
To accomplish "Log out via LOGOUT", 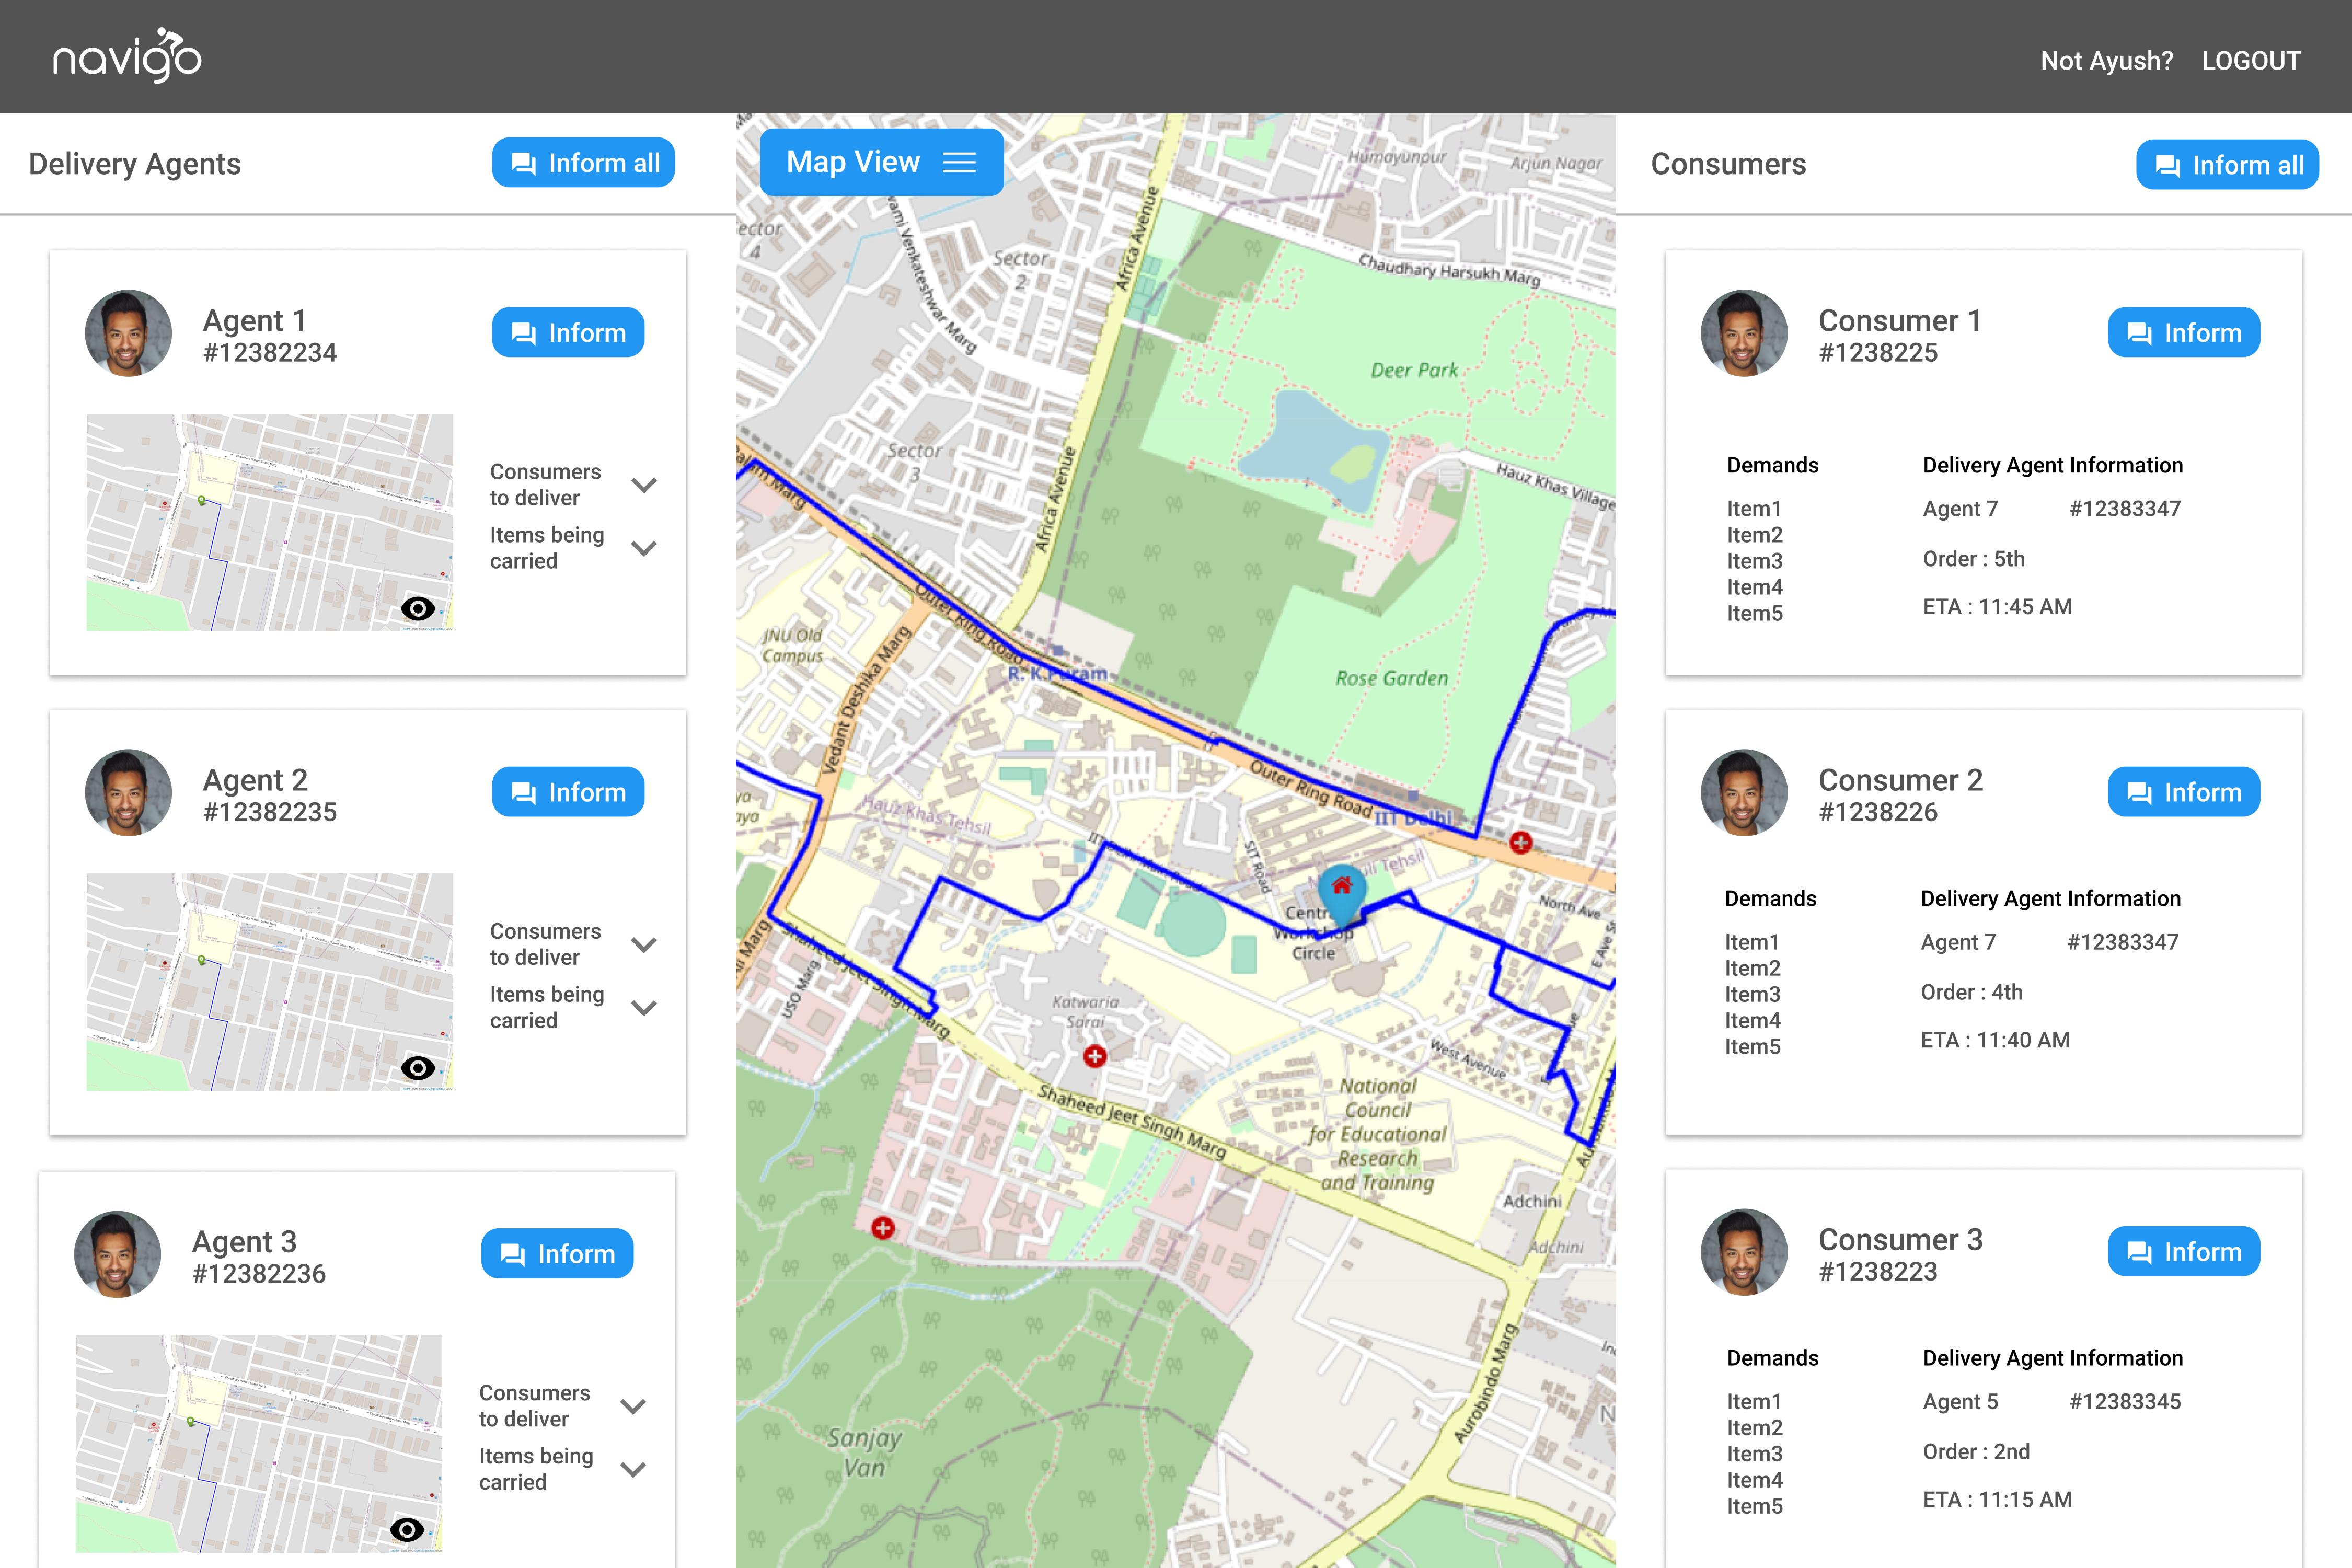I will pos(2251,61).
